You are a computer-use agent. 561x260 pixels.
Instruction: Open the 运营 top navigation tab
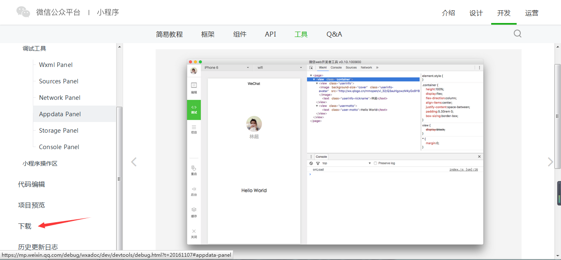click(531, 13)
